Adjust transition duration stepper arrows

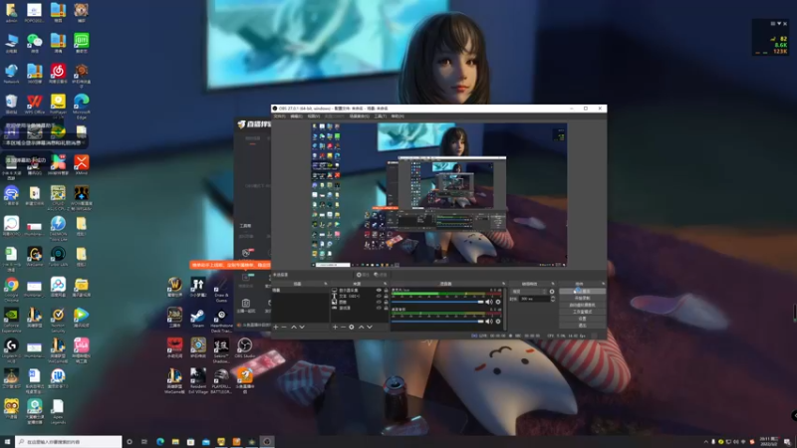(x=553, y=299)
